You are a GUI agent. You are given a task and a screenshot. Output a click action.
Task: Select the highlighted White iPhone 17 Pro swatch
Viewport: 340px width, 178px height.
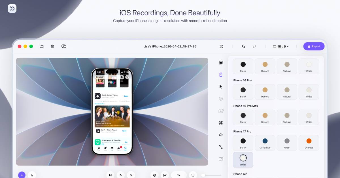tap(243, 160)
